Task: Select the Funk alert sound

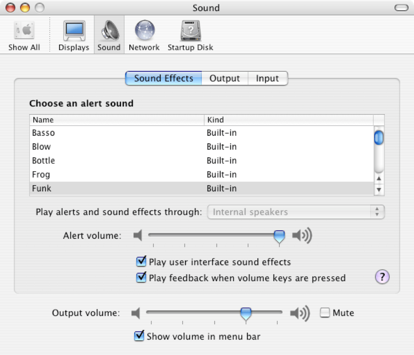Action: (x=201, y=188)
